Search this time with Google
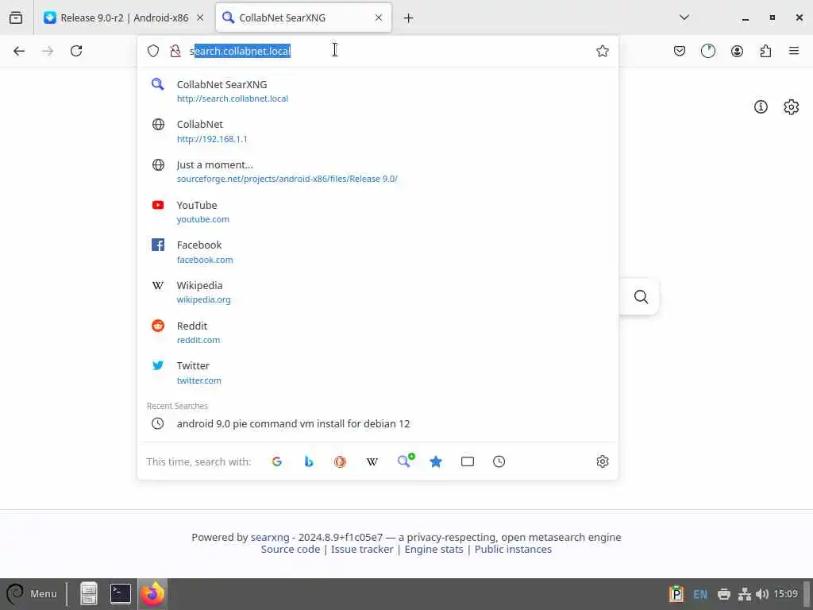This screenshot has height=610, width=813. 277,461
